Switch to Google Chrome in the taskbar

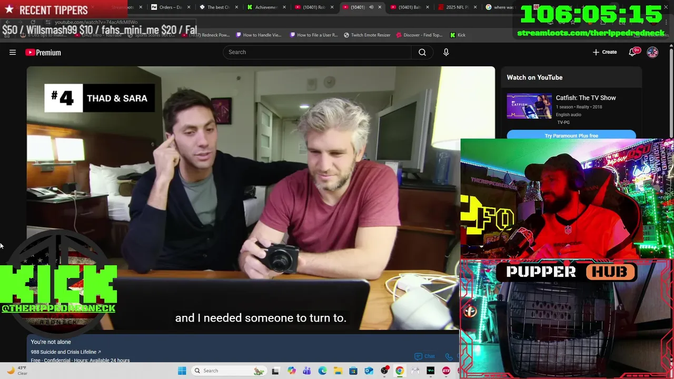point(400,371)
